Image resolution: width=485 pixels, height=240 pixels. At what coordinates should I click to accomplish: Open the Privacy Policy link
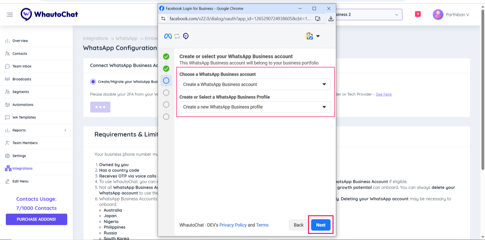(233, 225)
